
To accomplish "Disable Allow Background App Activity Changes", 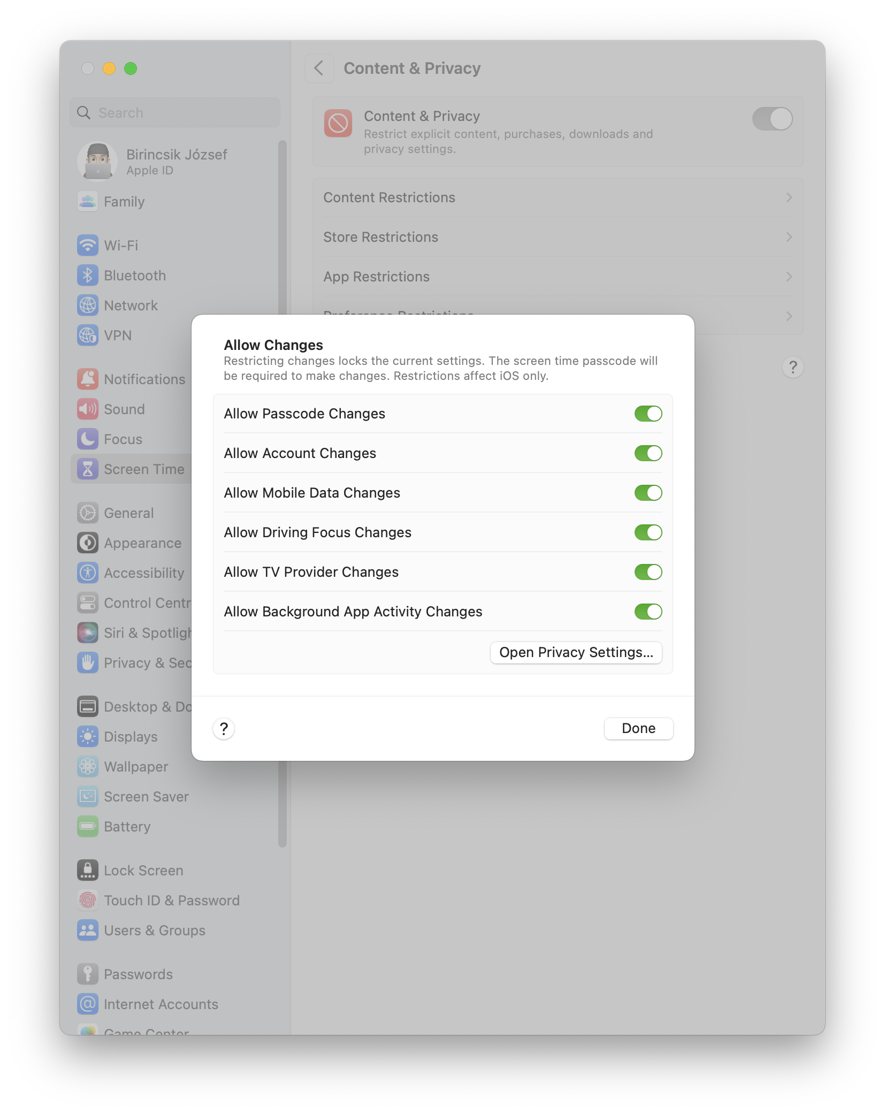I will (648, 612).
